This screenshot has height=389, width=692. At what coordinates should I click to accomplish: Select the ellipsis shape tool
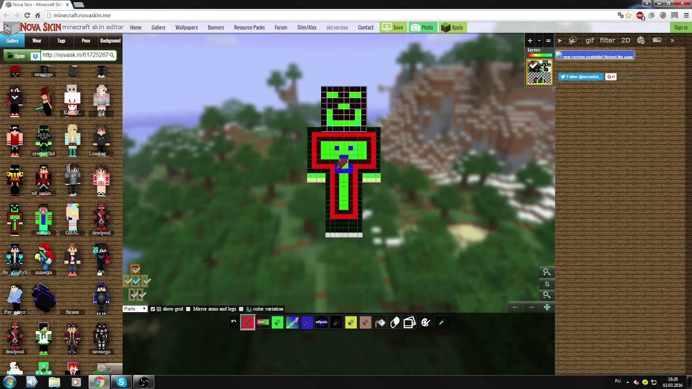point(321,323)
